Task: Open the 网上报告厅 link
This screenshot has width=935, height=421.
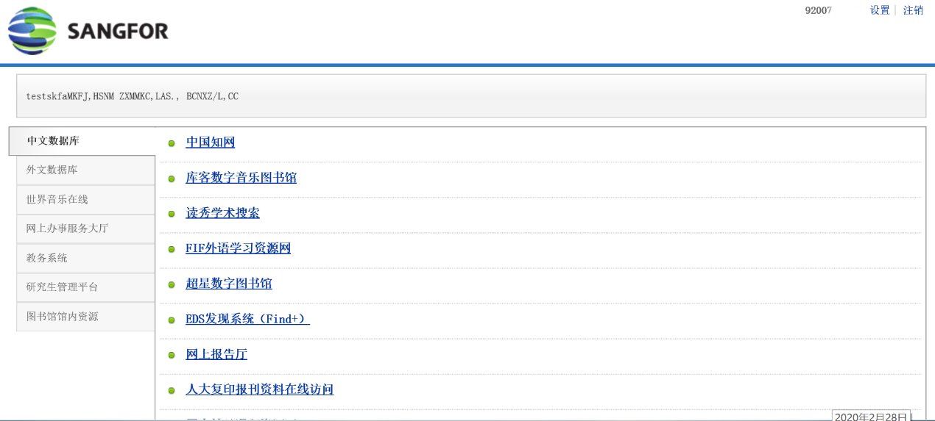Action: 216,354
